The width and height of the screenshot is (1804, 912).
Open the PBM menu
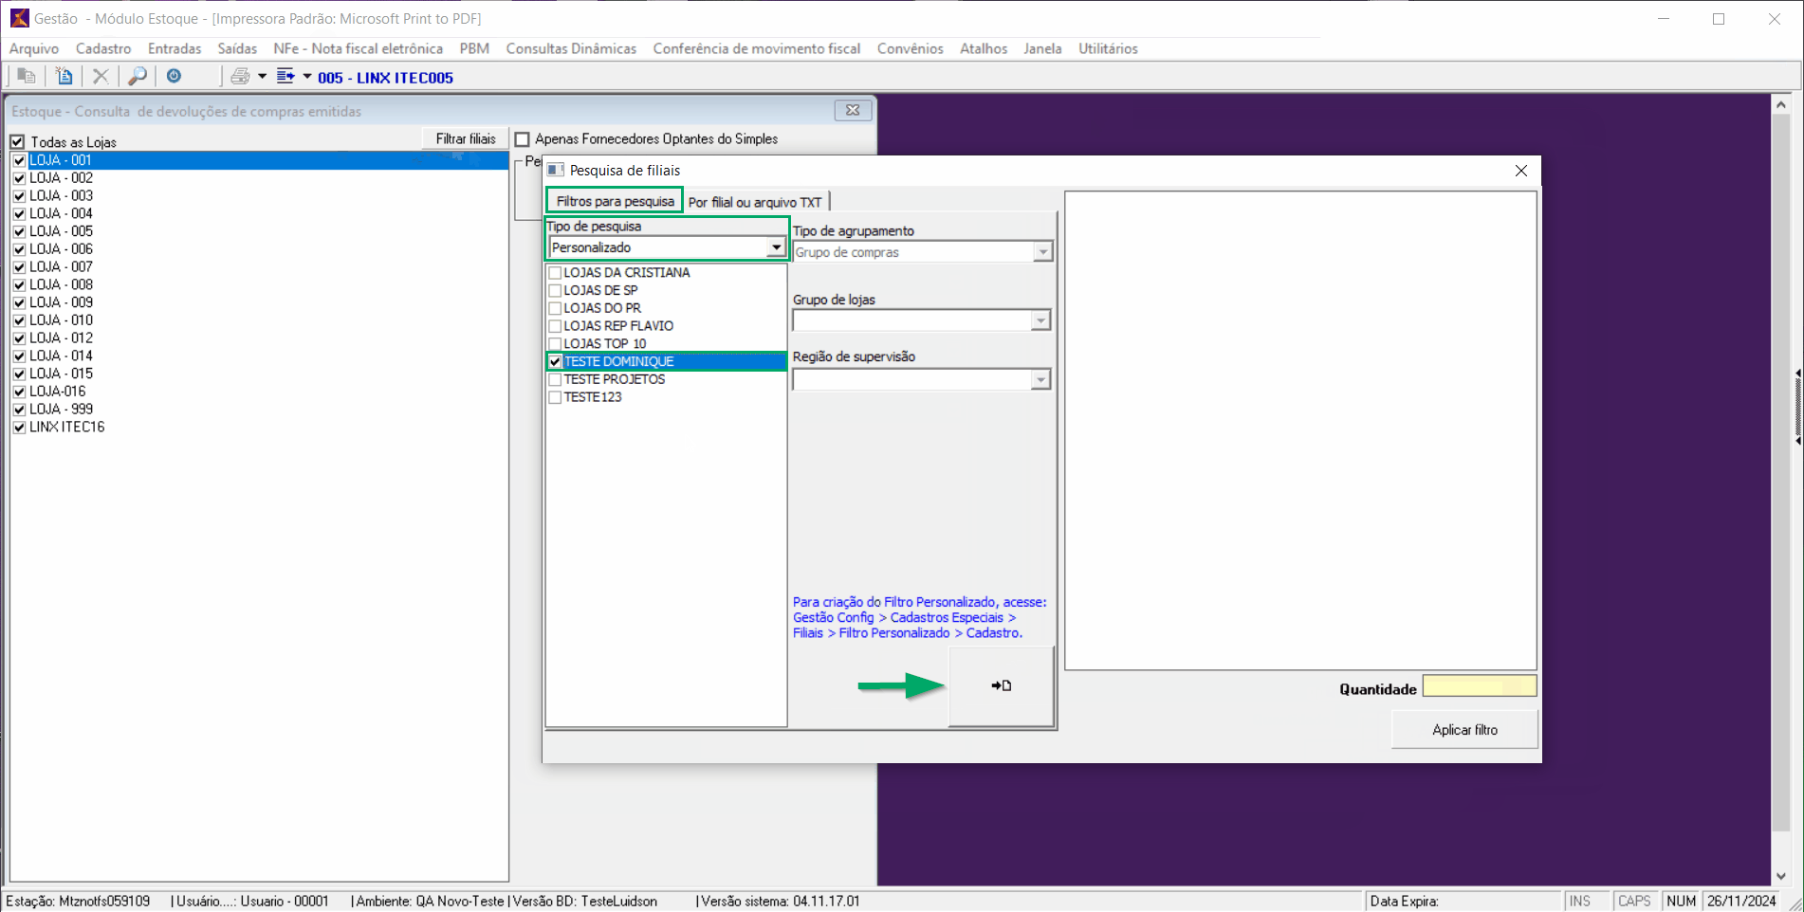[x=474, y=48]
